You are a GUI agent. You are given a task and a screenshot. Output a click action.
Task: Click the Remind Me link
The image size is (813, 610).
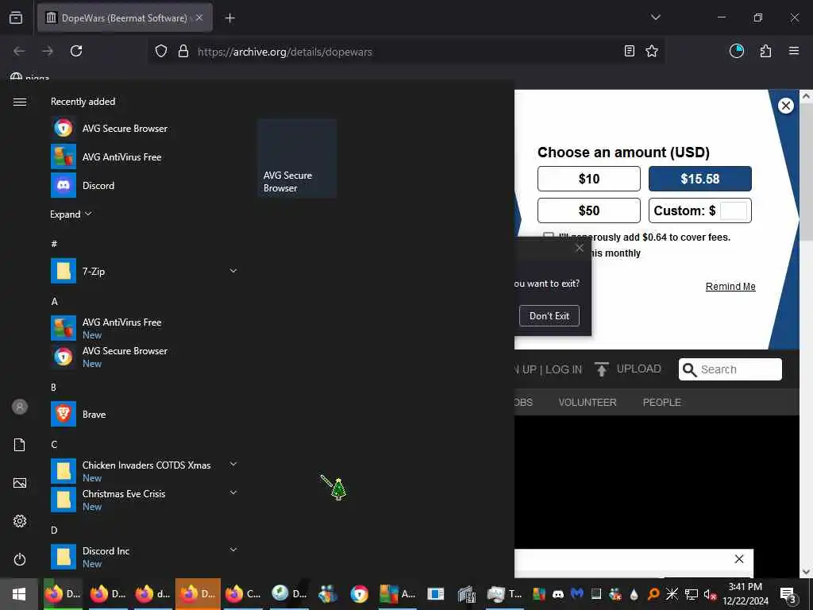coord(730,286)
